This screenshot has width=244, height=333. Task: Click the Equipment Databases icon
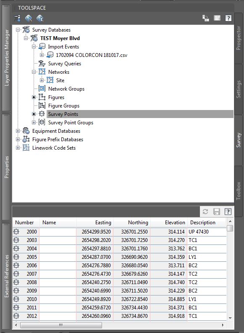click(26, 131)
